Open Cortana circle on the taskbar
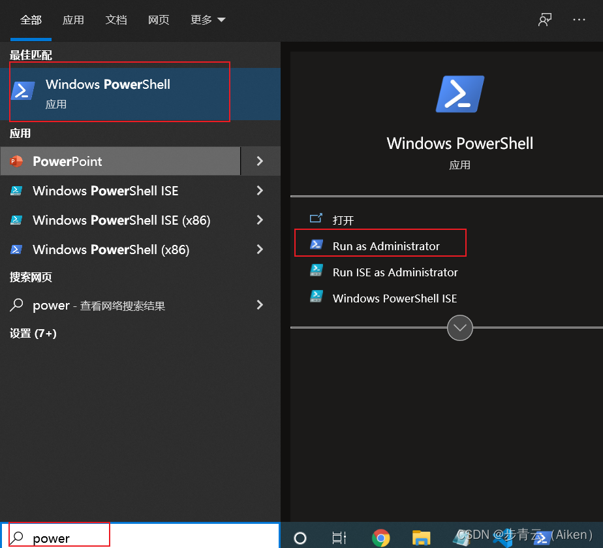Viewport: 603px width, 548px height. point(300,538)
